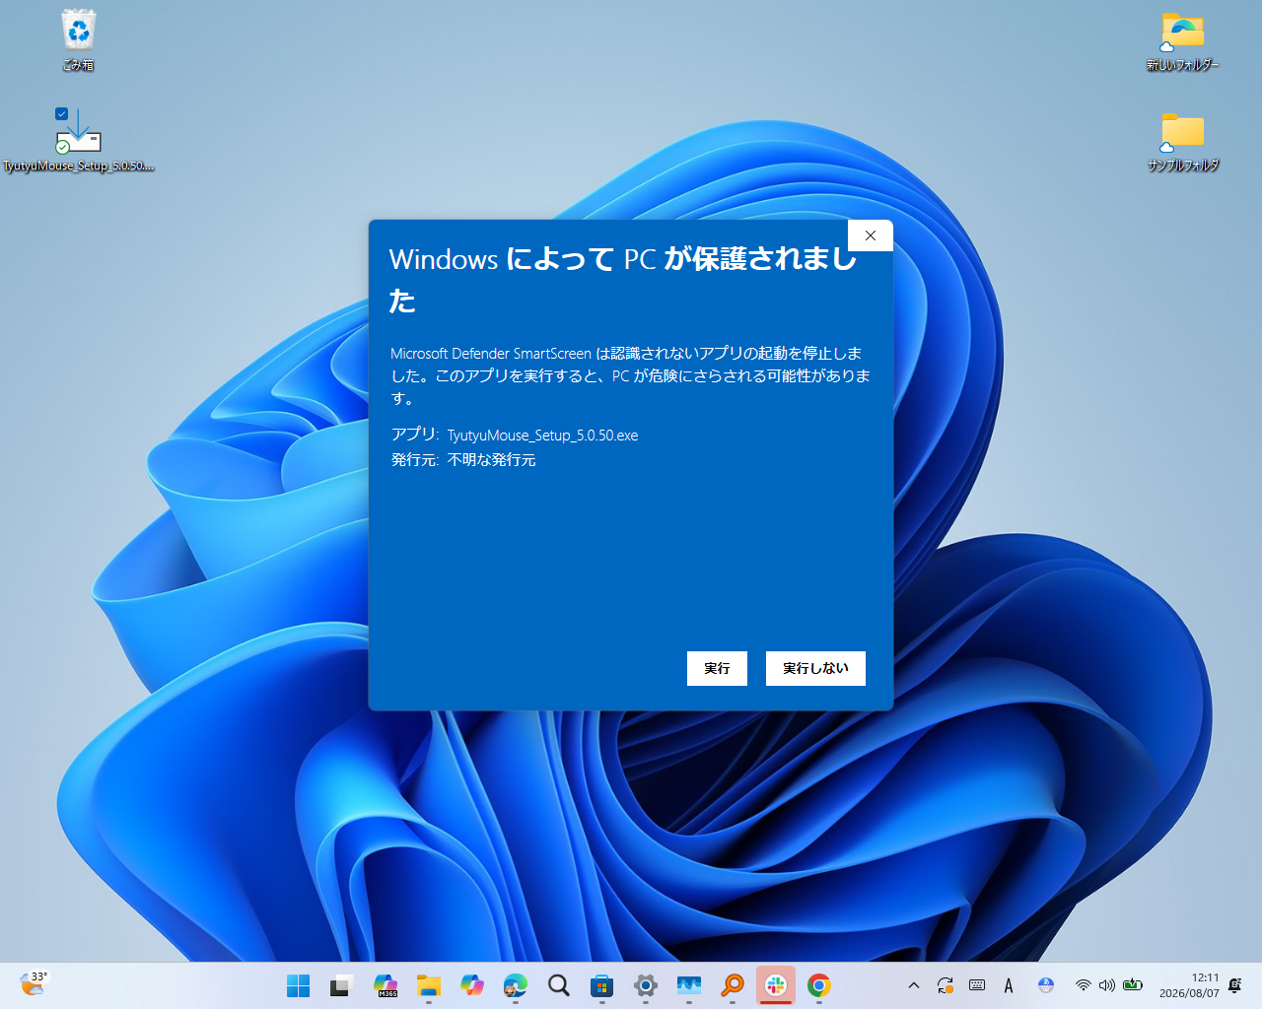Select the サンプルフォルダ desktop folder

1182,142
